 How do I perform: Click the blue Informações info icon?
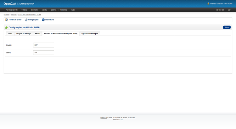point(43,20)
